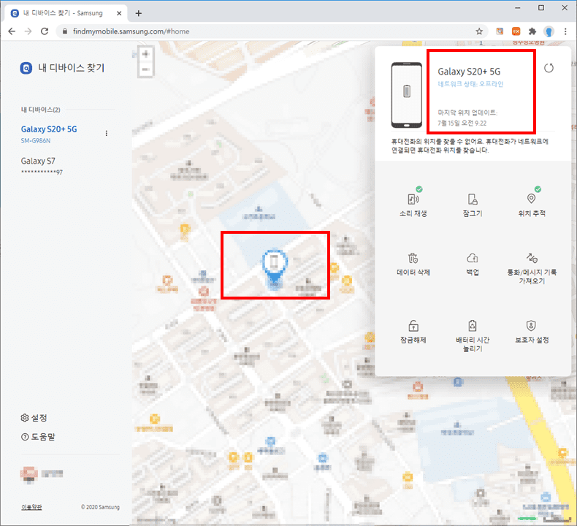Open 설정 settings in sidebar

tap(34, 418)
